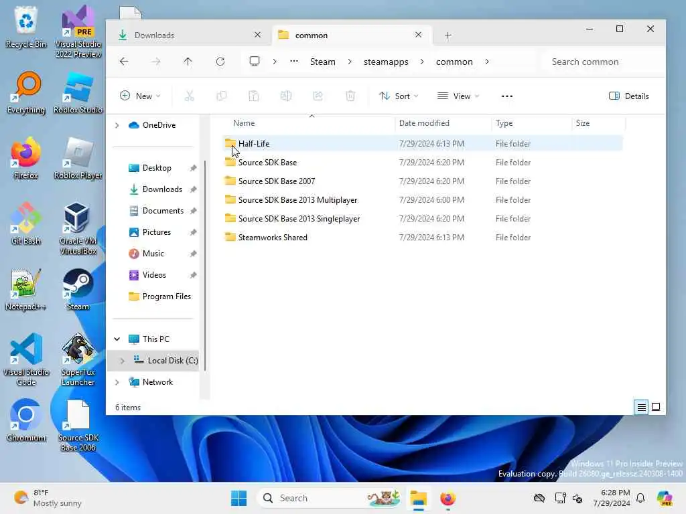Open notification bell in system tray

(x=640, y=498)
